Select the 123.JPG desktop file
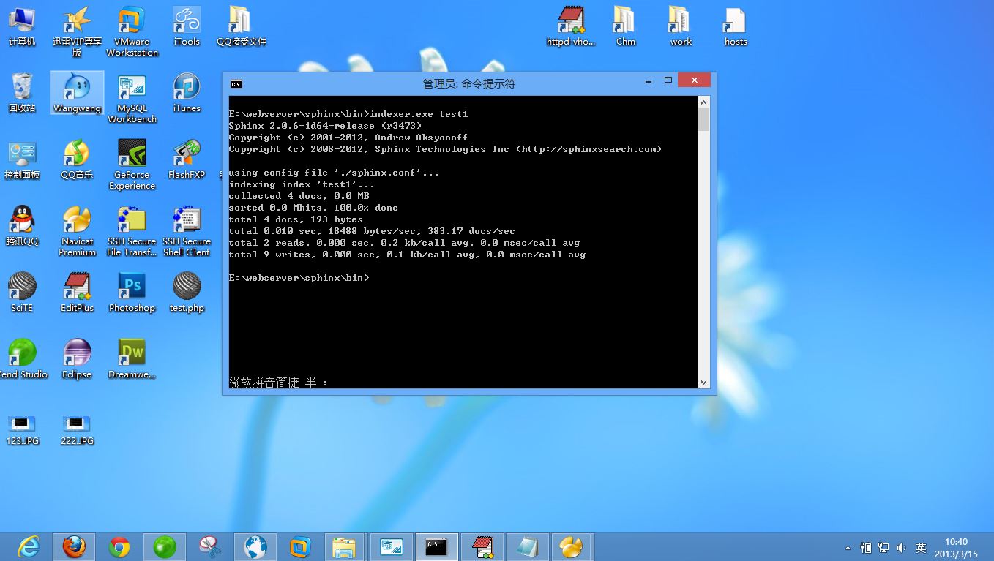Screen dimensions: 994x561 click(x=22, y=429)
